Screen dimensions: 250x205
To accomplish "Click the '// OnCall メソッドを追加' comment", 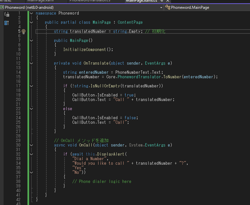I will coord(81,140).
